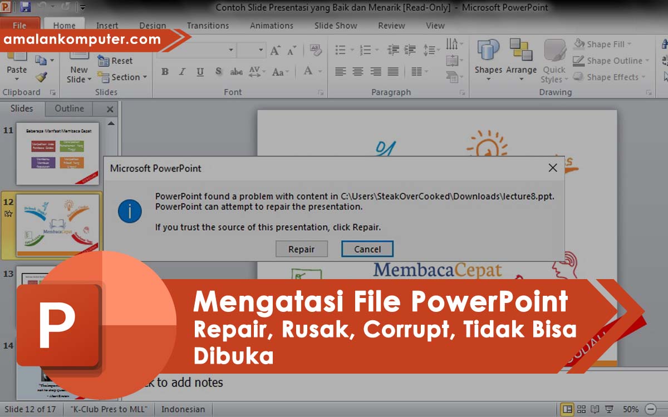668x417 pixels.
Task: Select slide 11 thumbnail
Action: point(58,153)
